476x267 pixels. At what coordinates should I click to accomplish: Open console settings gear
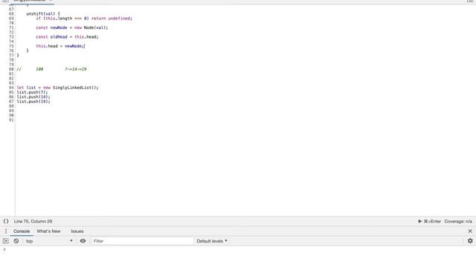click(470, 241)
